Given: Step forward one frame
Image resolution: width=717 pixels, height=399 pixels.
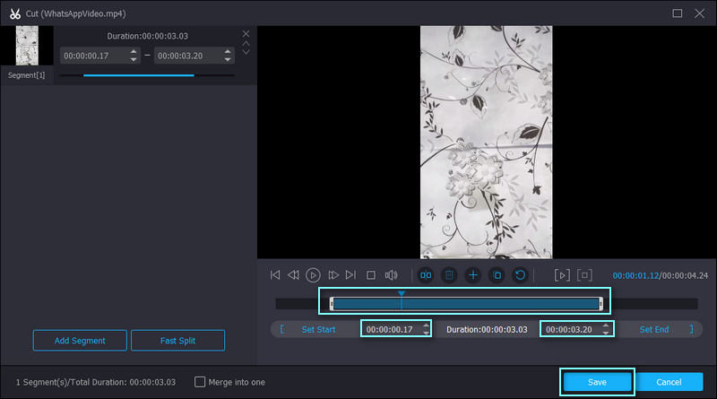Looking at the screenshot, I should (333, 275).
